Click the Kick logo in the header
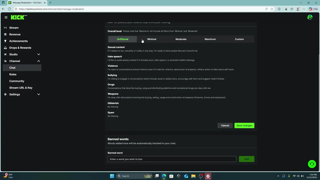320x180 pixels. 19,17
